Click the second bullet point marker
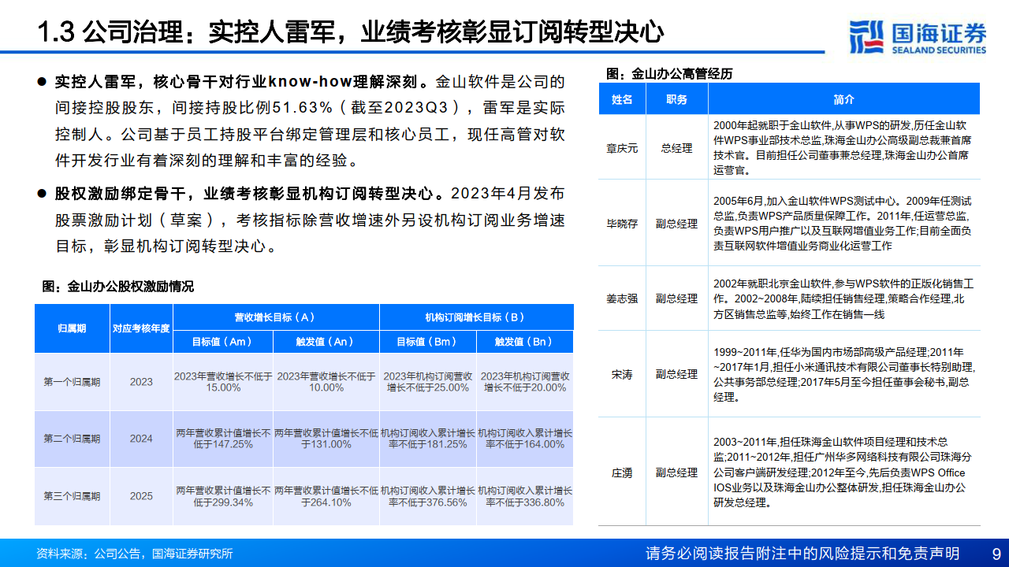The image size is (1009, 567). 41,193
